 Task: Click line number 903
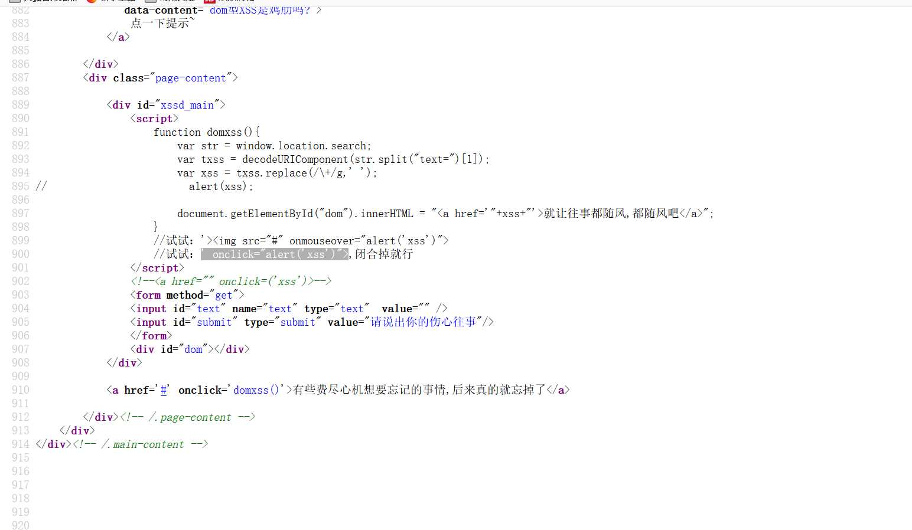[x=20, y=295]
